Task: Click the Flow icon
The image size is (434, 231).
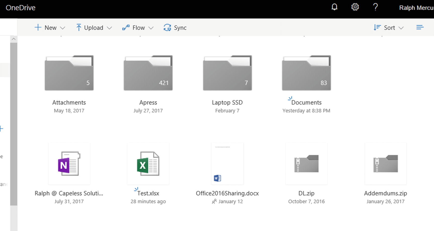Action: pos(126,27)
